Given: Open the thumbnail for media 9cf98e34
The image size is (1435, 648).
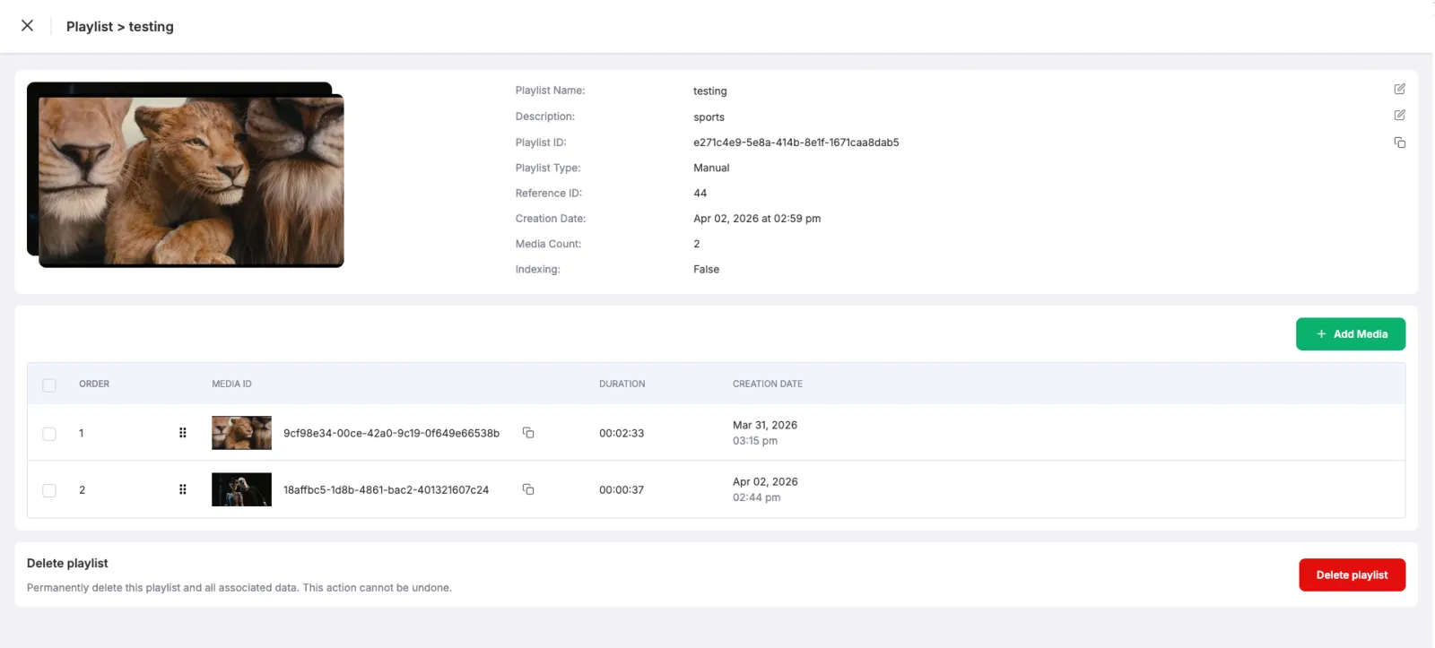Looking at the screenshot, I should click(241, 433).
